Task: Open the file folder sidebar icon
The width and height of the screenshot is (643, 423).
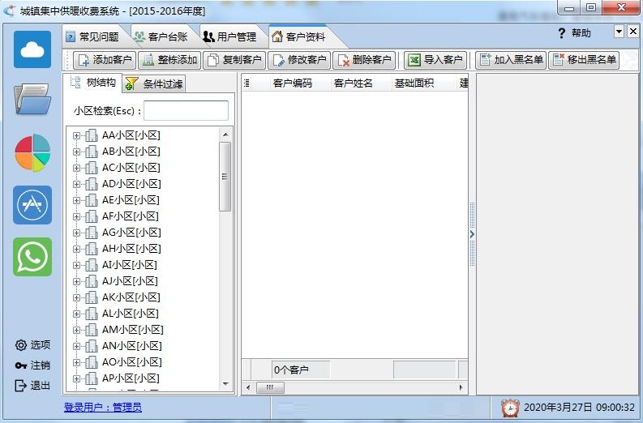Action: 32,99
